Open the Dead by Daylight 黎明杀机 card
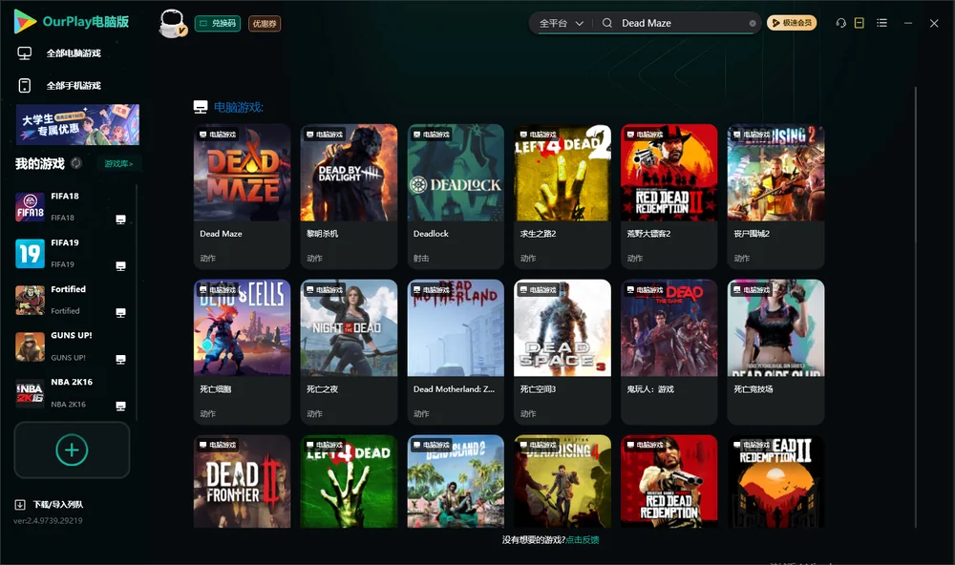 [x=349, y=196]
